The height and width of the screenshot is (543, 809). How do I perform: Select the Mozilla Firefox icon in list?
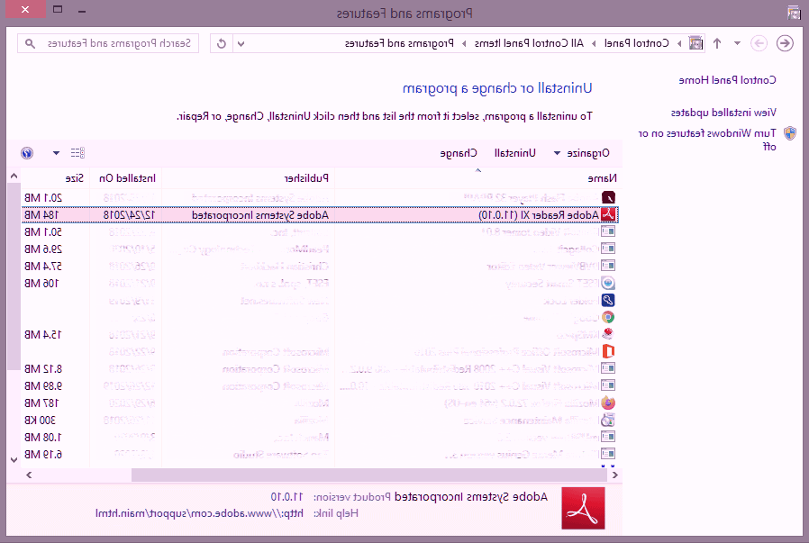pos(608,403)
